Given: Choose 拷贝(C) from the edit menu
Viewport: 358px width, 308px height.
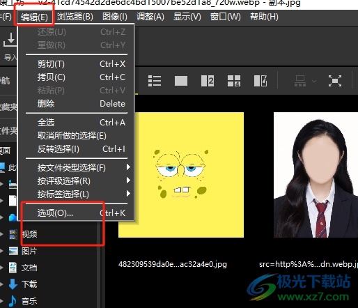Looking at the screenshot, I should 77,77.
